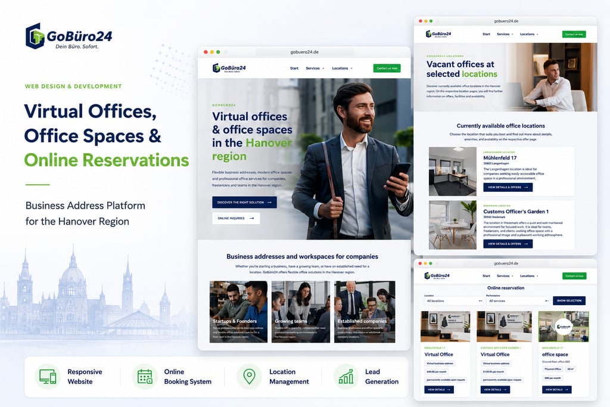Click photo on Customs Officer's Garden Virtual Office card
This screenshot has height=407, width=610.
[504, 327]
